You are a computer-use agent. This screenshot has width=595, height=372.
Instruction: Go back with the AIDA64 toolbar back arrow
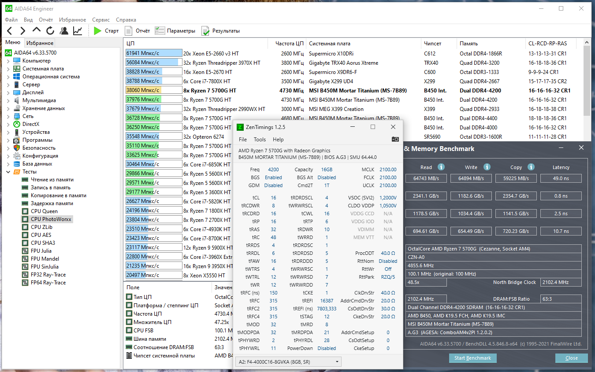pos(10,31)
